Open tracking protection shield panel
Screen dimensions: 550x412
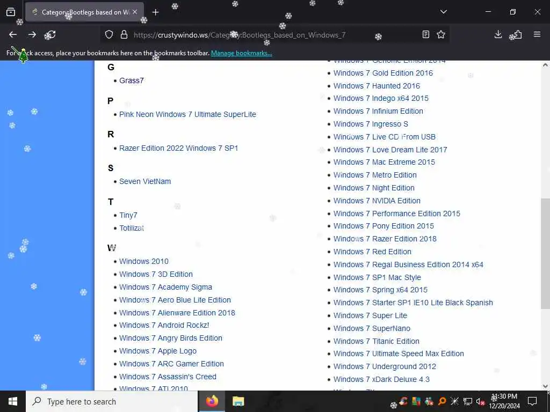tap(109, 35)
